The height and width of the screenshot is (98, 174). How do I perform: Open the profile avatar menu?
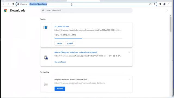click(164, 4)
